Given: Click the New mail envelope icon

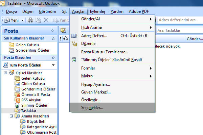Looking at the screenshot, I should [x=7, y=20].
